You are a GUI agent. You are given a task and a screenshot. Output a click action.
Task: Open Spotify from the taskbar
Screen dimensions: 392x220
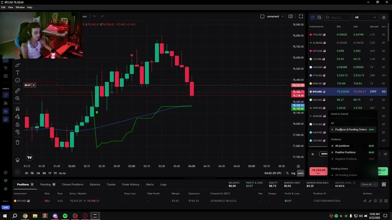65,216
